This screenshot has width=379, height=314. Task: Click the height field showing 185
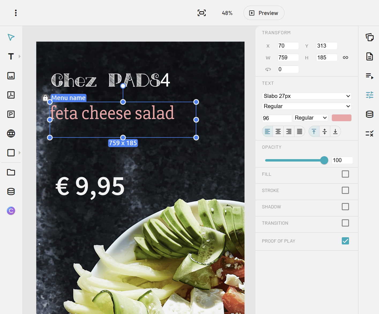click(x=327, y=58)
